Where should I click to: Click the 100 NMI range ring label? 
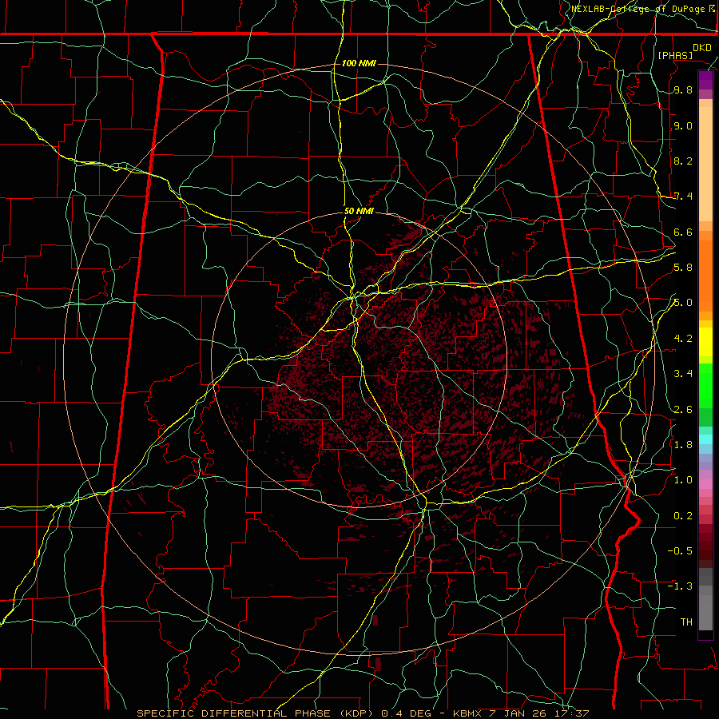pyautogui.click(x=359, y=63)
